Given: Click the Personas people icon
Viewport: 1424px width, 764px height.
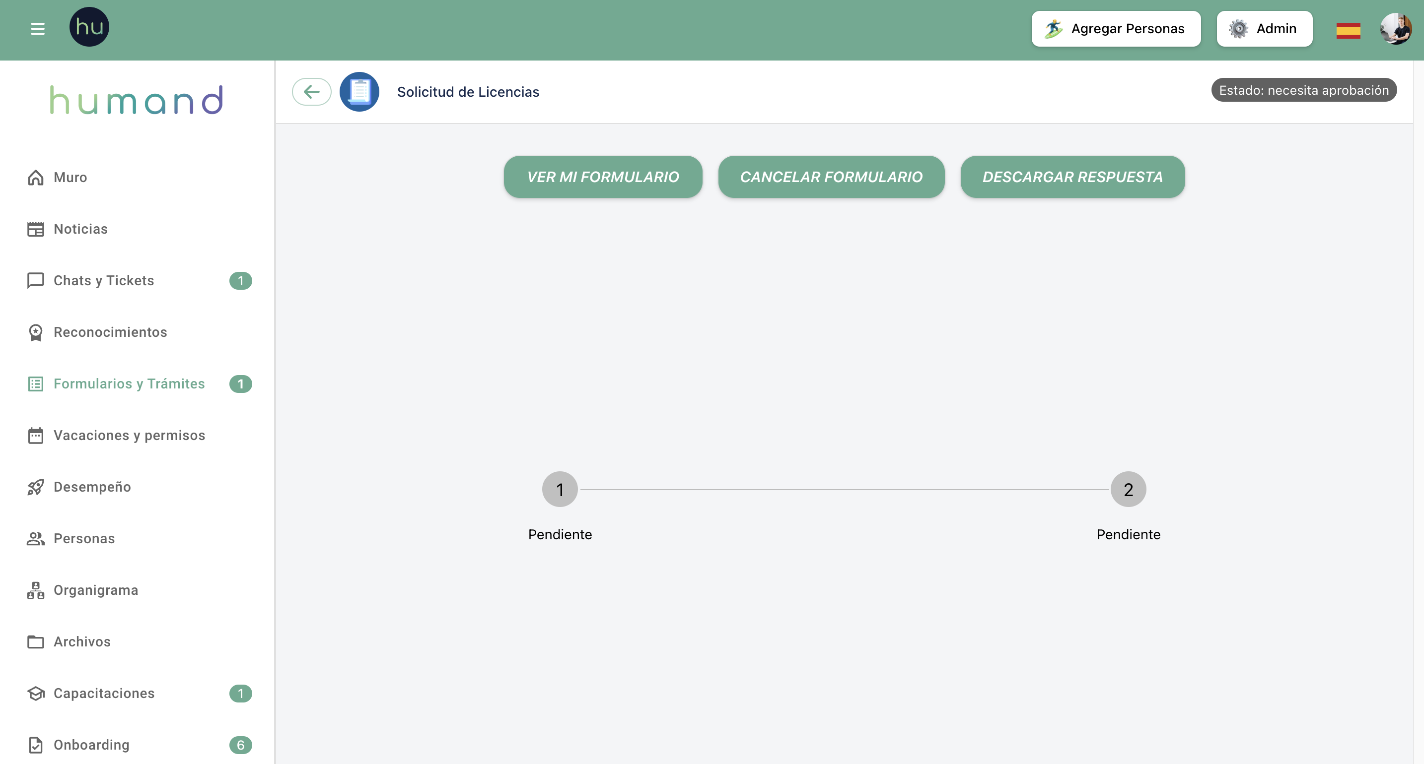Looking at the screenshot, I should [x=36, y=539].
